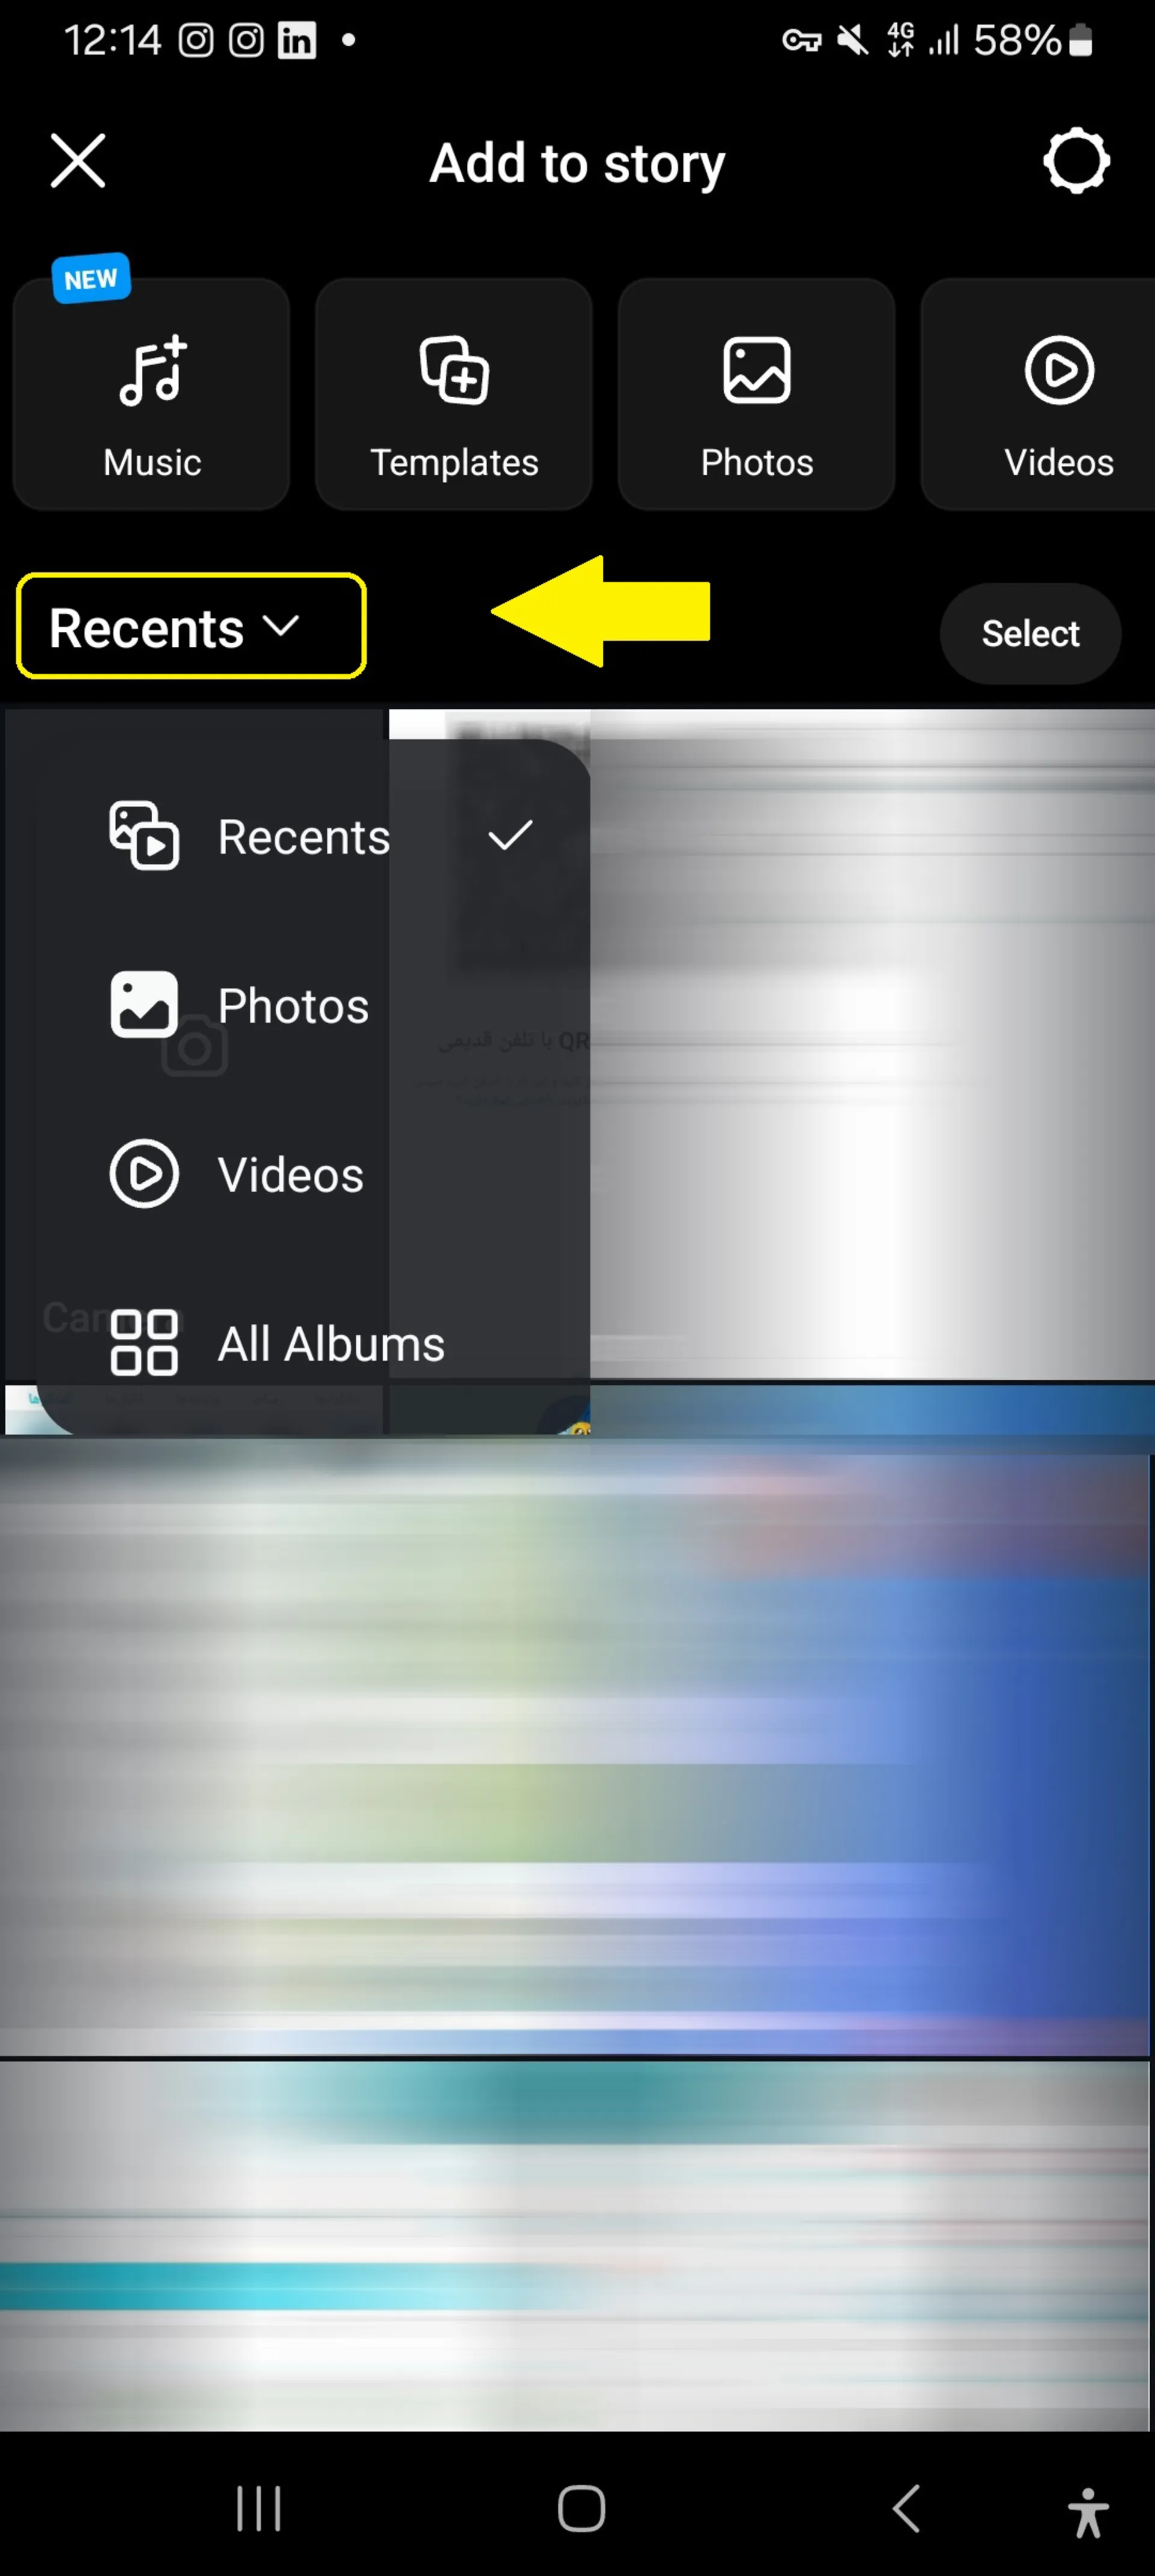Image resolution: width=1155 pixels, height=2576 pixels.
Task: Select the Videos option in dropdown
Action: 291,1173
